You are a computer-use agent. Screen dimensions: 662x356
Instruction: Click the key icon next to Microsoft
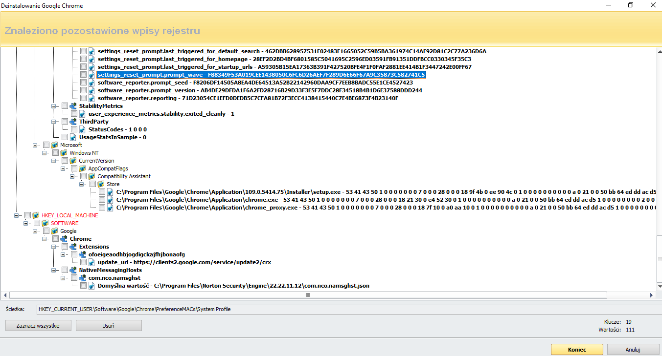[55, 145]
